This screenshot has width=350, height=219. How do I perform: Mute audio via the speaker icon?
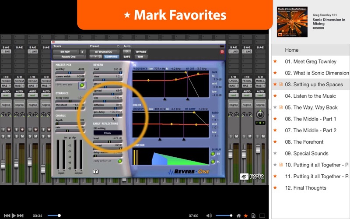[x=209, y=215]
